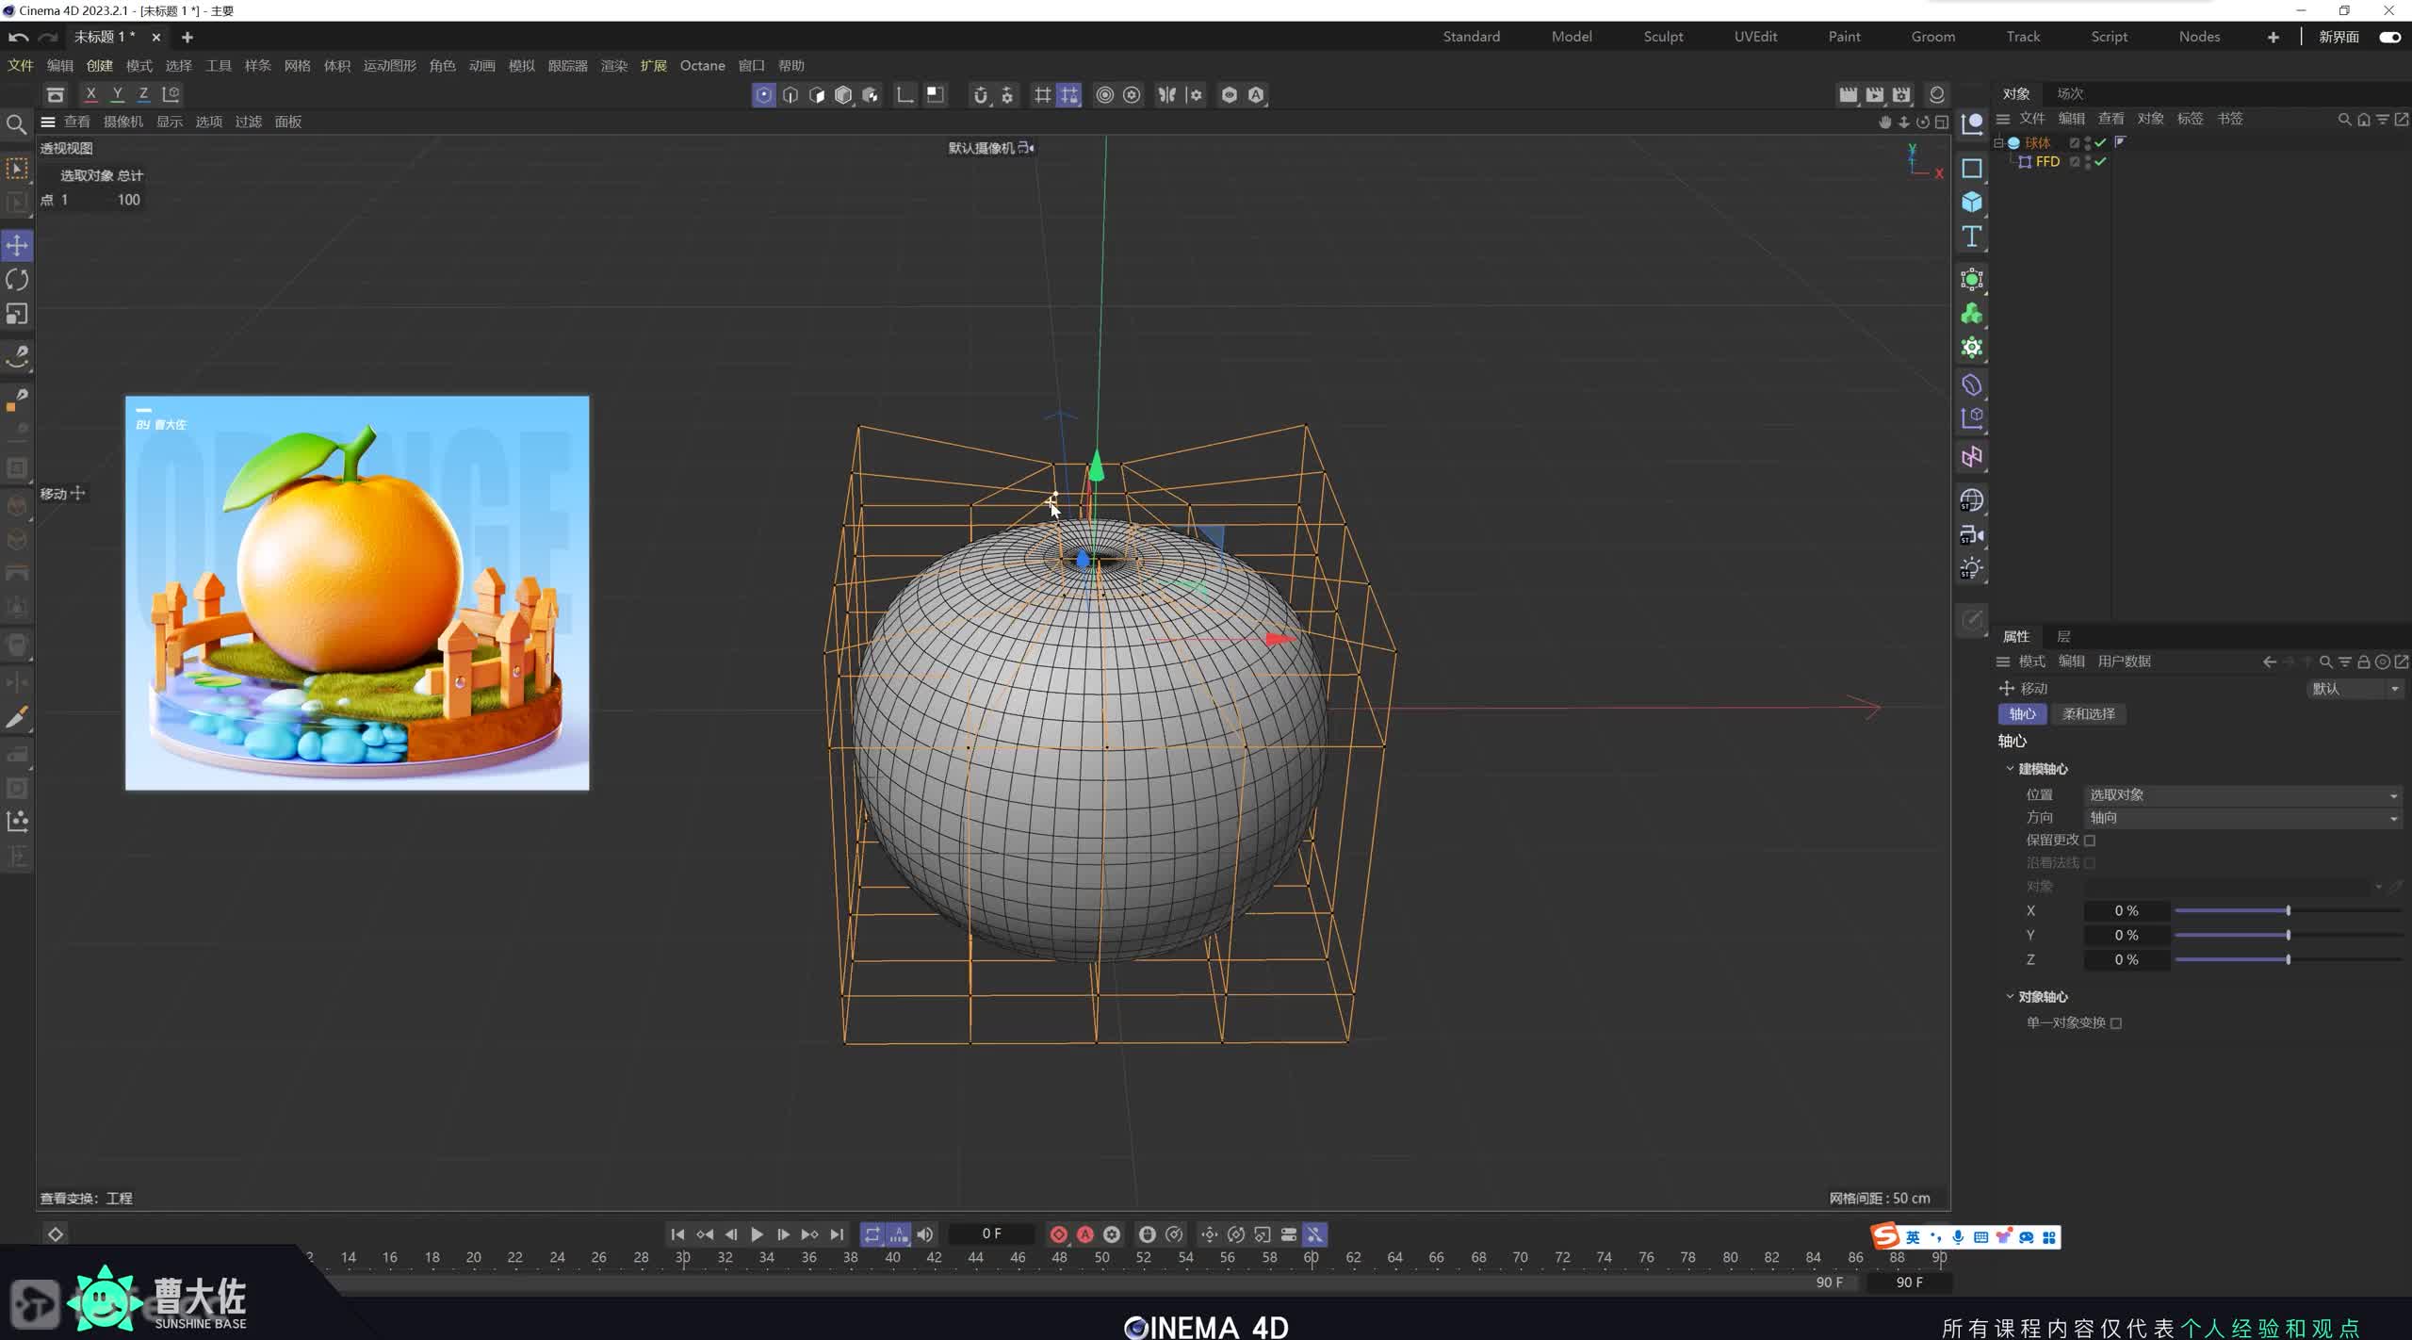
Task: Open the 运动图形 menu
Action: [389, 66]
